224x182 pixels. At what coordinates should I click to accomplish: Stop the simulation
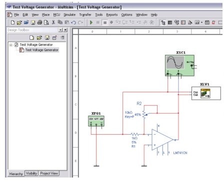click(x=105, y=22)
